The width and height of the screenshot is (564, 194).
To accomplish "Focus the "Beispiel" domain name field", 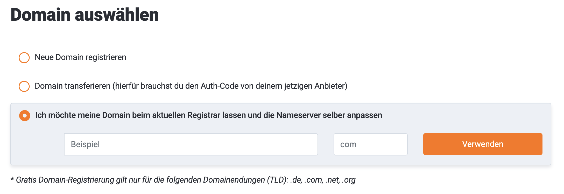I will pyautogui.click(x=191, y=144).
